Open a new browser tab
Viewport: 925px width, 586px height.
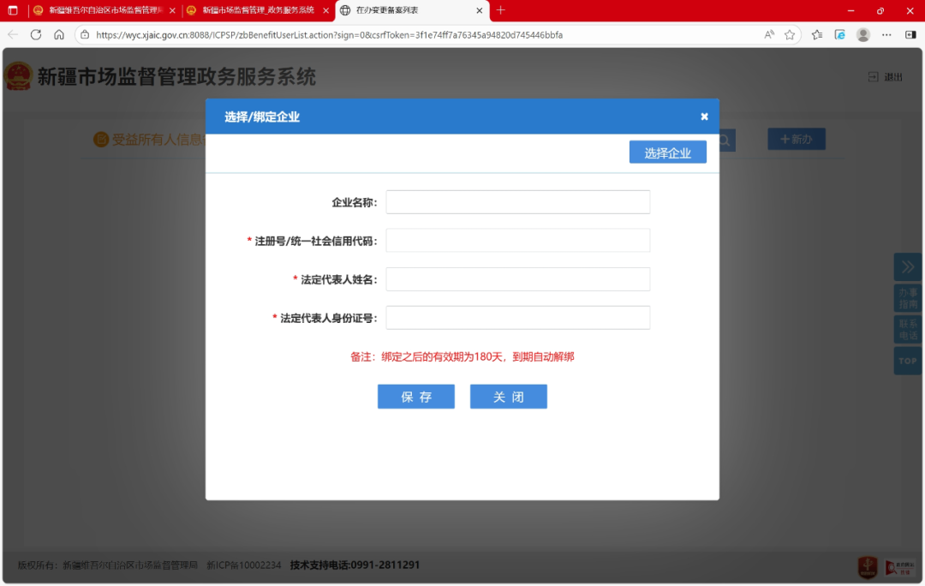tap(501, 10)
